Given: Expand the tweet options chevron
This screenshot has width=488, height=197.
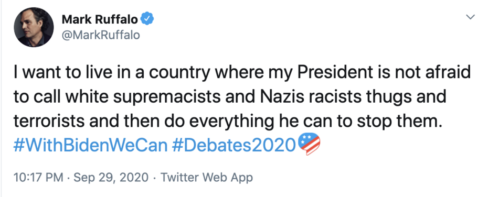Looking at the screenshot, I should (470, 17).
